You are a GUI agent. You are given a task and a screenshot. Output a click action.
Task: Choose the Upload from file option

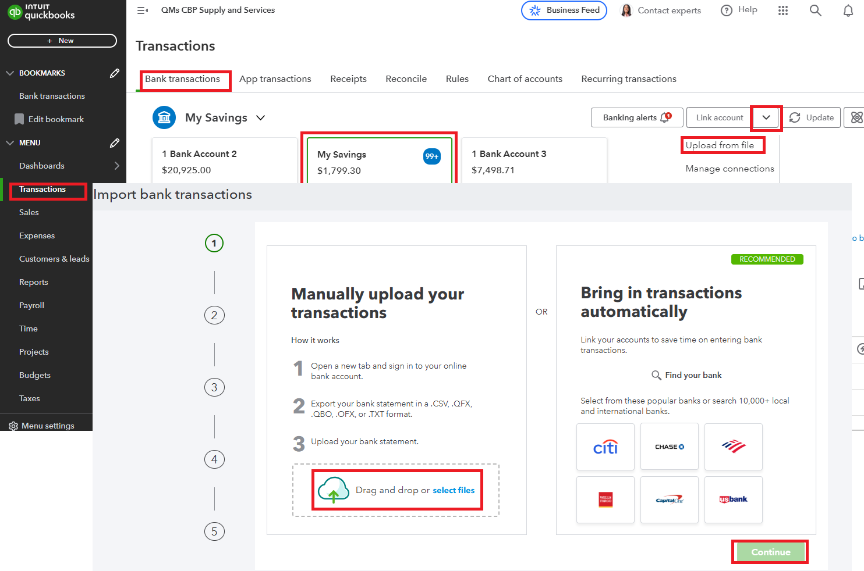[723, 145]
